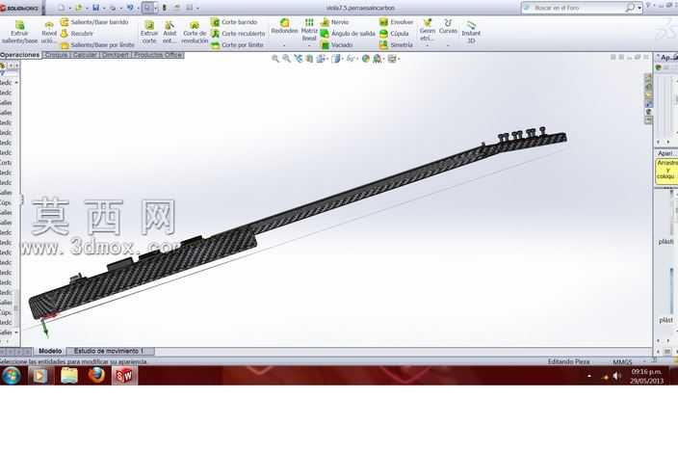Image resolution: width=678 pixels, height=452 pixels.
Task: Switch to the Productos Office tab
Action: [x=157, y=55]
